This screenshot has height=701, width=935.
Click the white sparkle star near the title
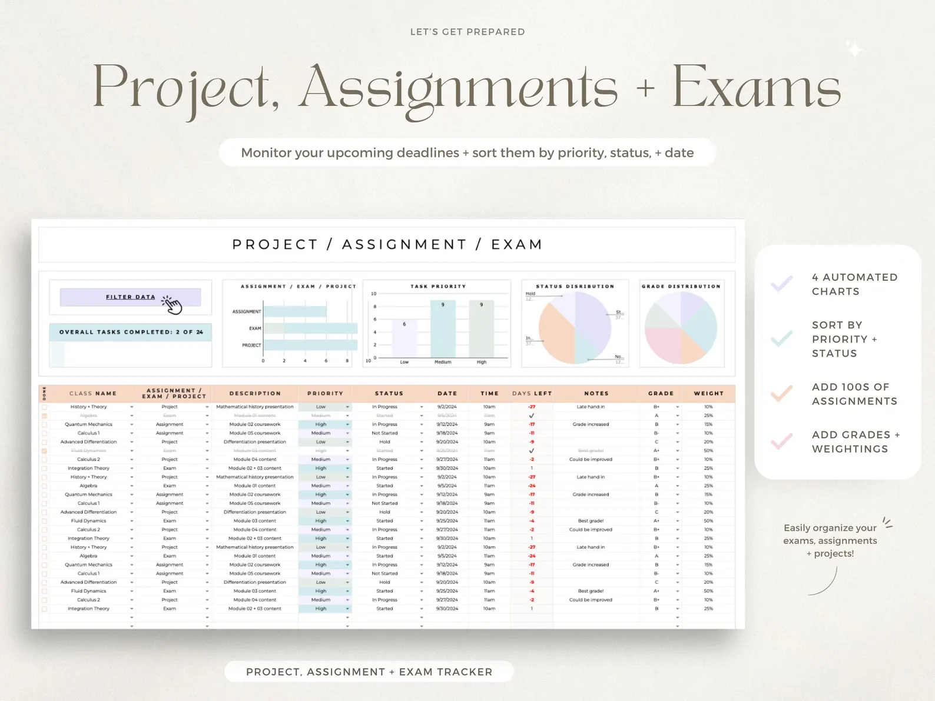pyautogui.click(x=854, y=49)
